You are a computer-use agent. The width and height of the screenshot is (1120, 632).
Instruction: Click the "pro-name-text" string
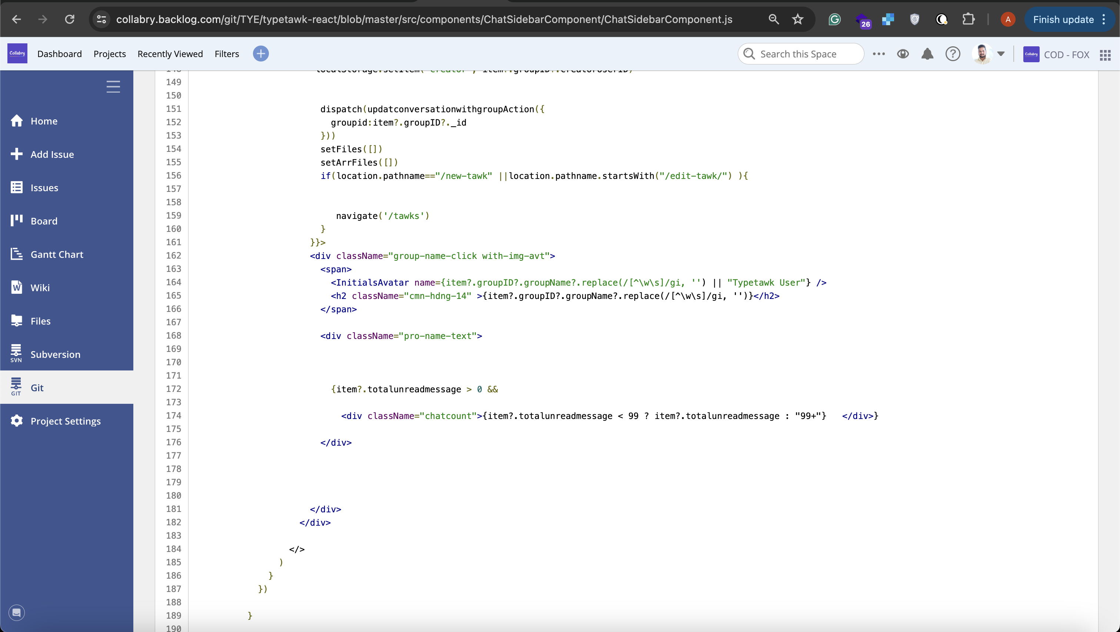[437, 336]
